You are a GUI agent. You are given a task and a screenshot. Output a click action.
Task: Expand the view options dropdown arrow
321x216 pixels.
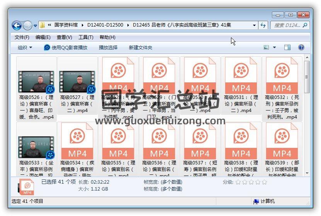click(275, 47)
